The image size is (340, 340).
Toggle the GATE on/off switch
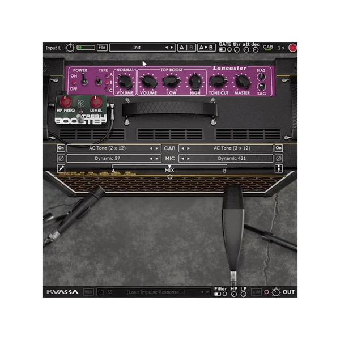pyautogui.click(x=222, y=50)
